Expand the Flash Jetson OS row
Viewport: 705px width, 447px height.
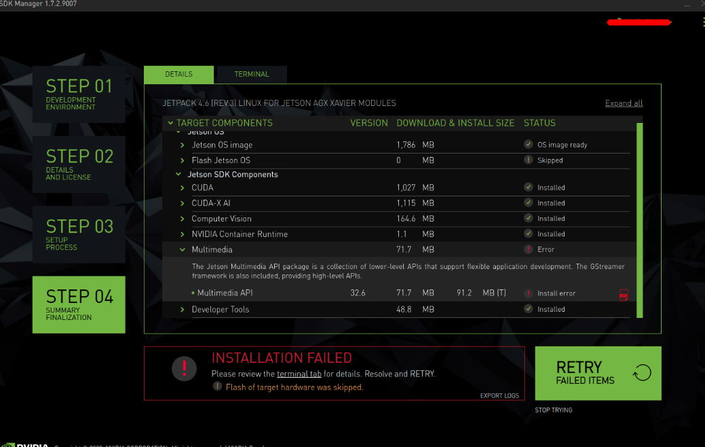pyautogui.click(x=182, y=160)
